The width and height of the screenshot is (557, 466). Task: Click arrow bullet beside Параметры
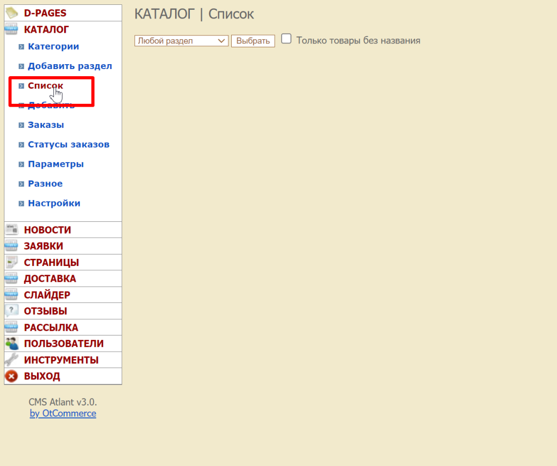[21, 164]
